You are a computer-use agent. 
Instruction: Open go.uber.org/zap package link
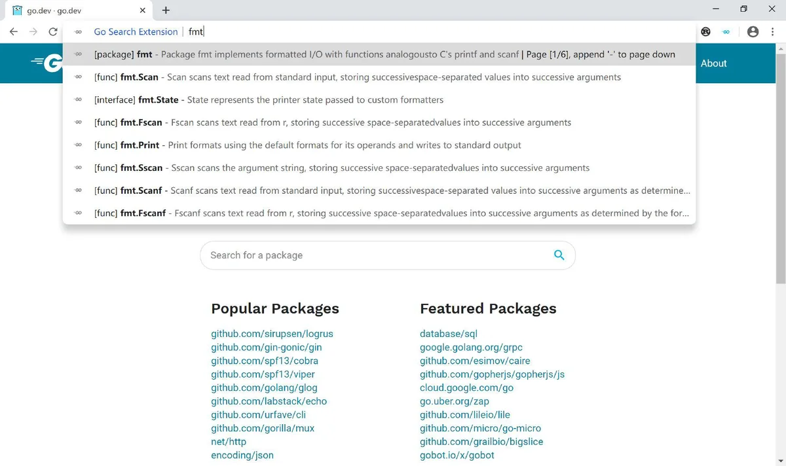pyautogui.click(x=455, y=401)
